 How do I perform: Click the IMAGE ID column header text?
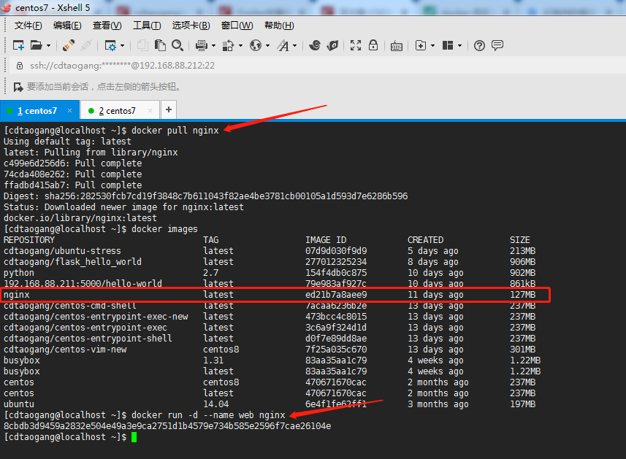tap(326, 240)
